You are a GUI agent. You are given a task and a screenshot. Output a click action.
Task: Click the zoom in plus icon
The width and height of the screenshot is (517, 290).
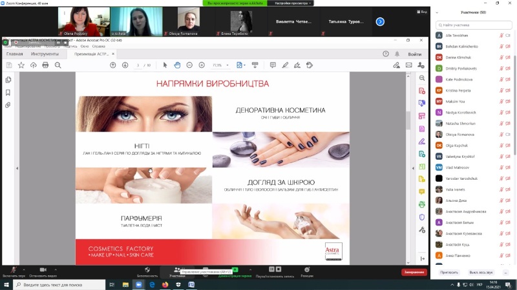[202, 65]
